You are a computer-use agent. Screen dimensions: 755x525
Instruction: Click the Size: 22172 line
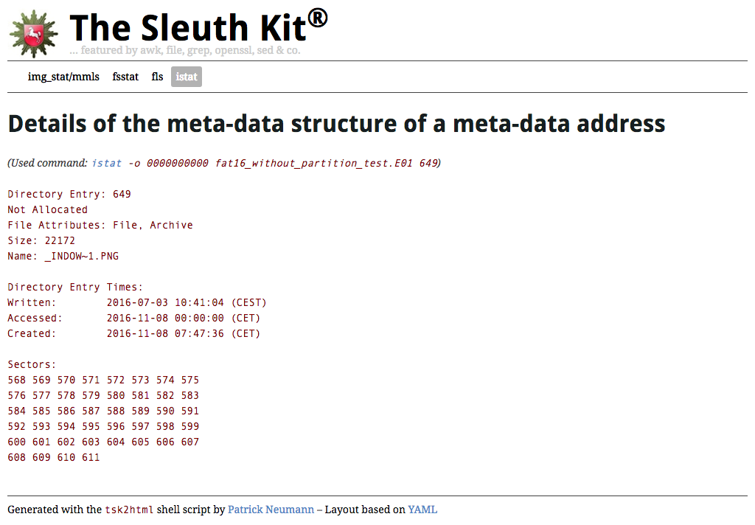[x=41, y=241]
